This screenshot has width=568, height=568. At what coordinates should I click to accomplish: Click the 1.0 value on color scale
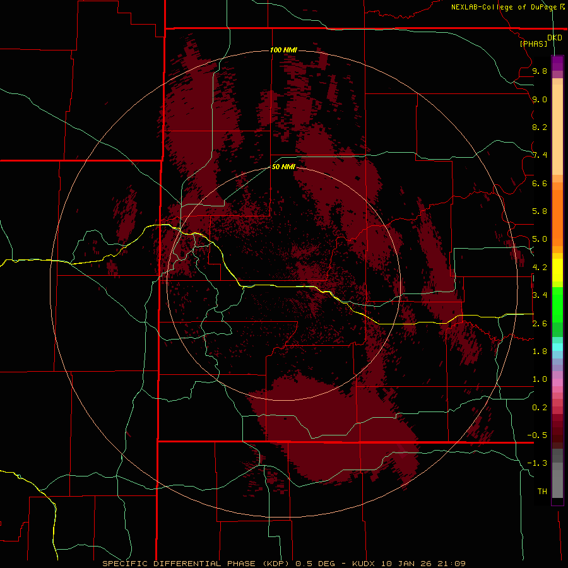[540, 379]
